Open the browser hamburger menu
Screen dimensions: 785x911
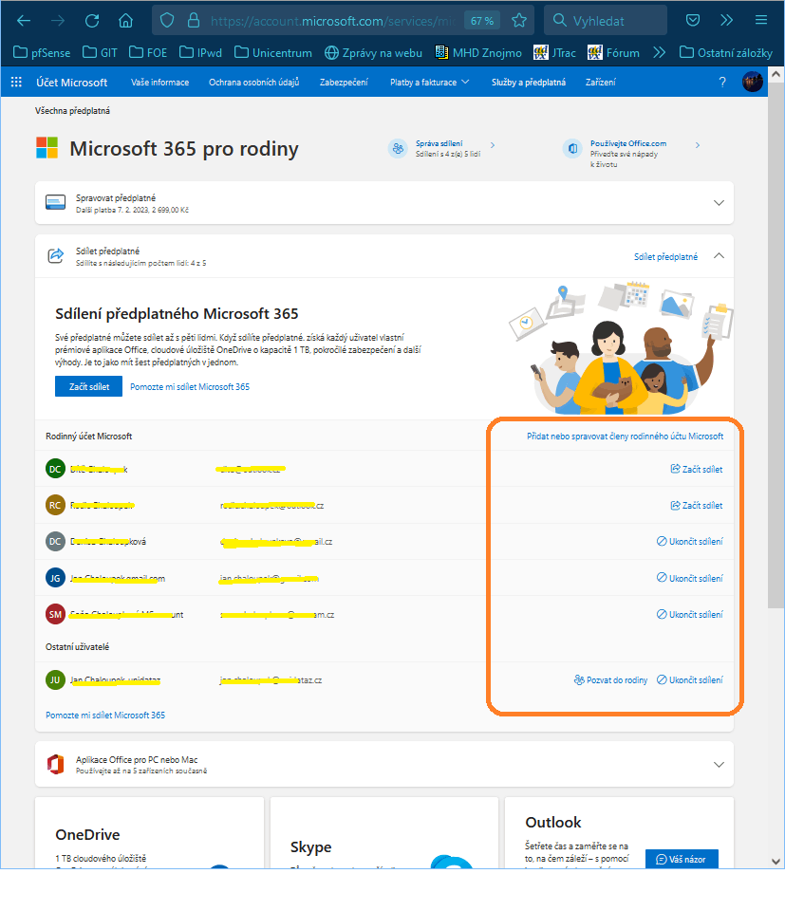[761, 21]
